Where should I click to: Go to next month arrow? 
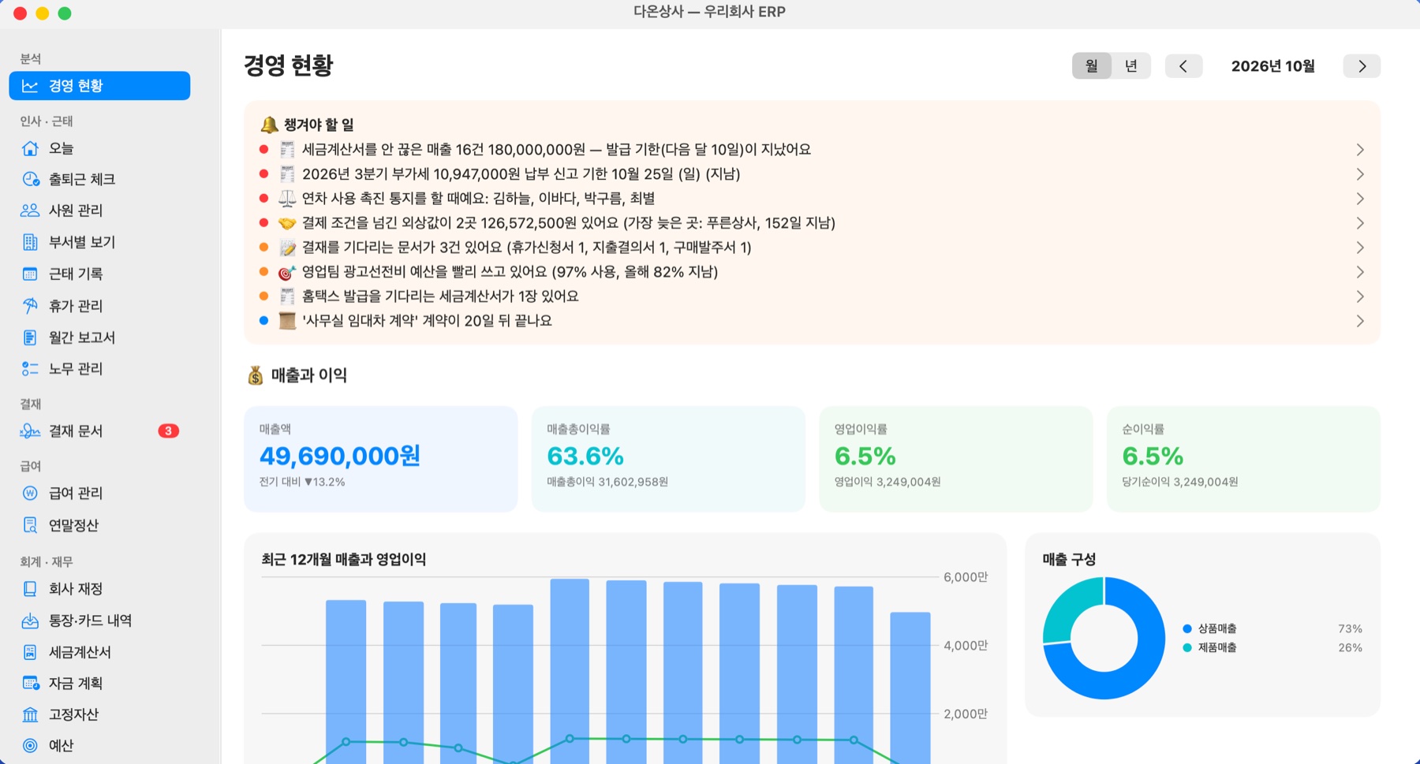click(1362, 66)
